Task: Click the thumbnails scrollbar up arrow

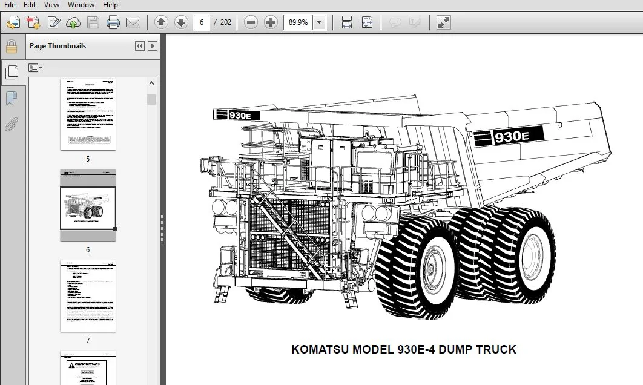Action: click(x=152, y=83)
